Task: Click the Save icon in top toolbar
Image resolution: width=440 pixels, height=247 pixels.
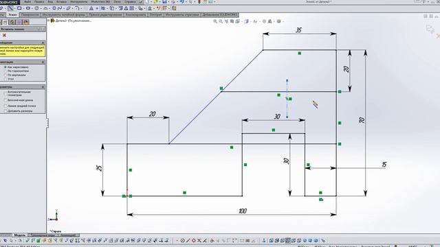Action: click(x=164, y=2)
